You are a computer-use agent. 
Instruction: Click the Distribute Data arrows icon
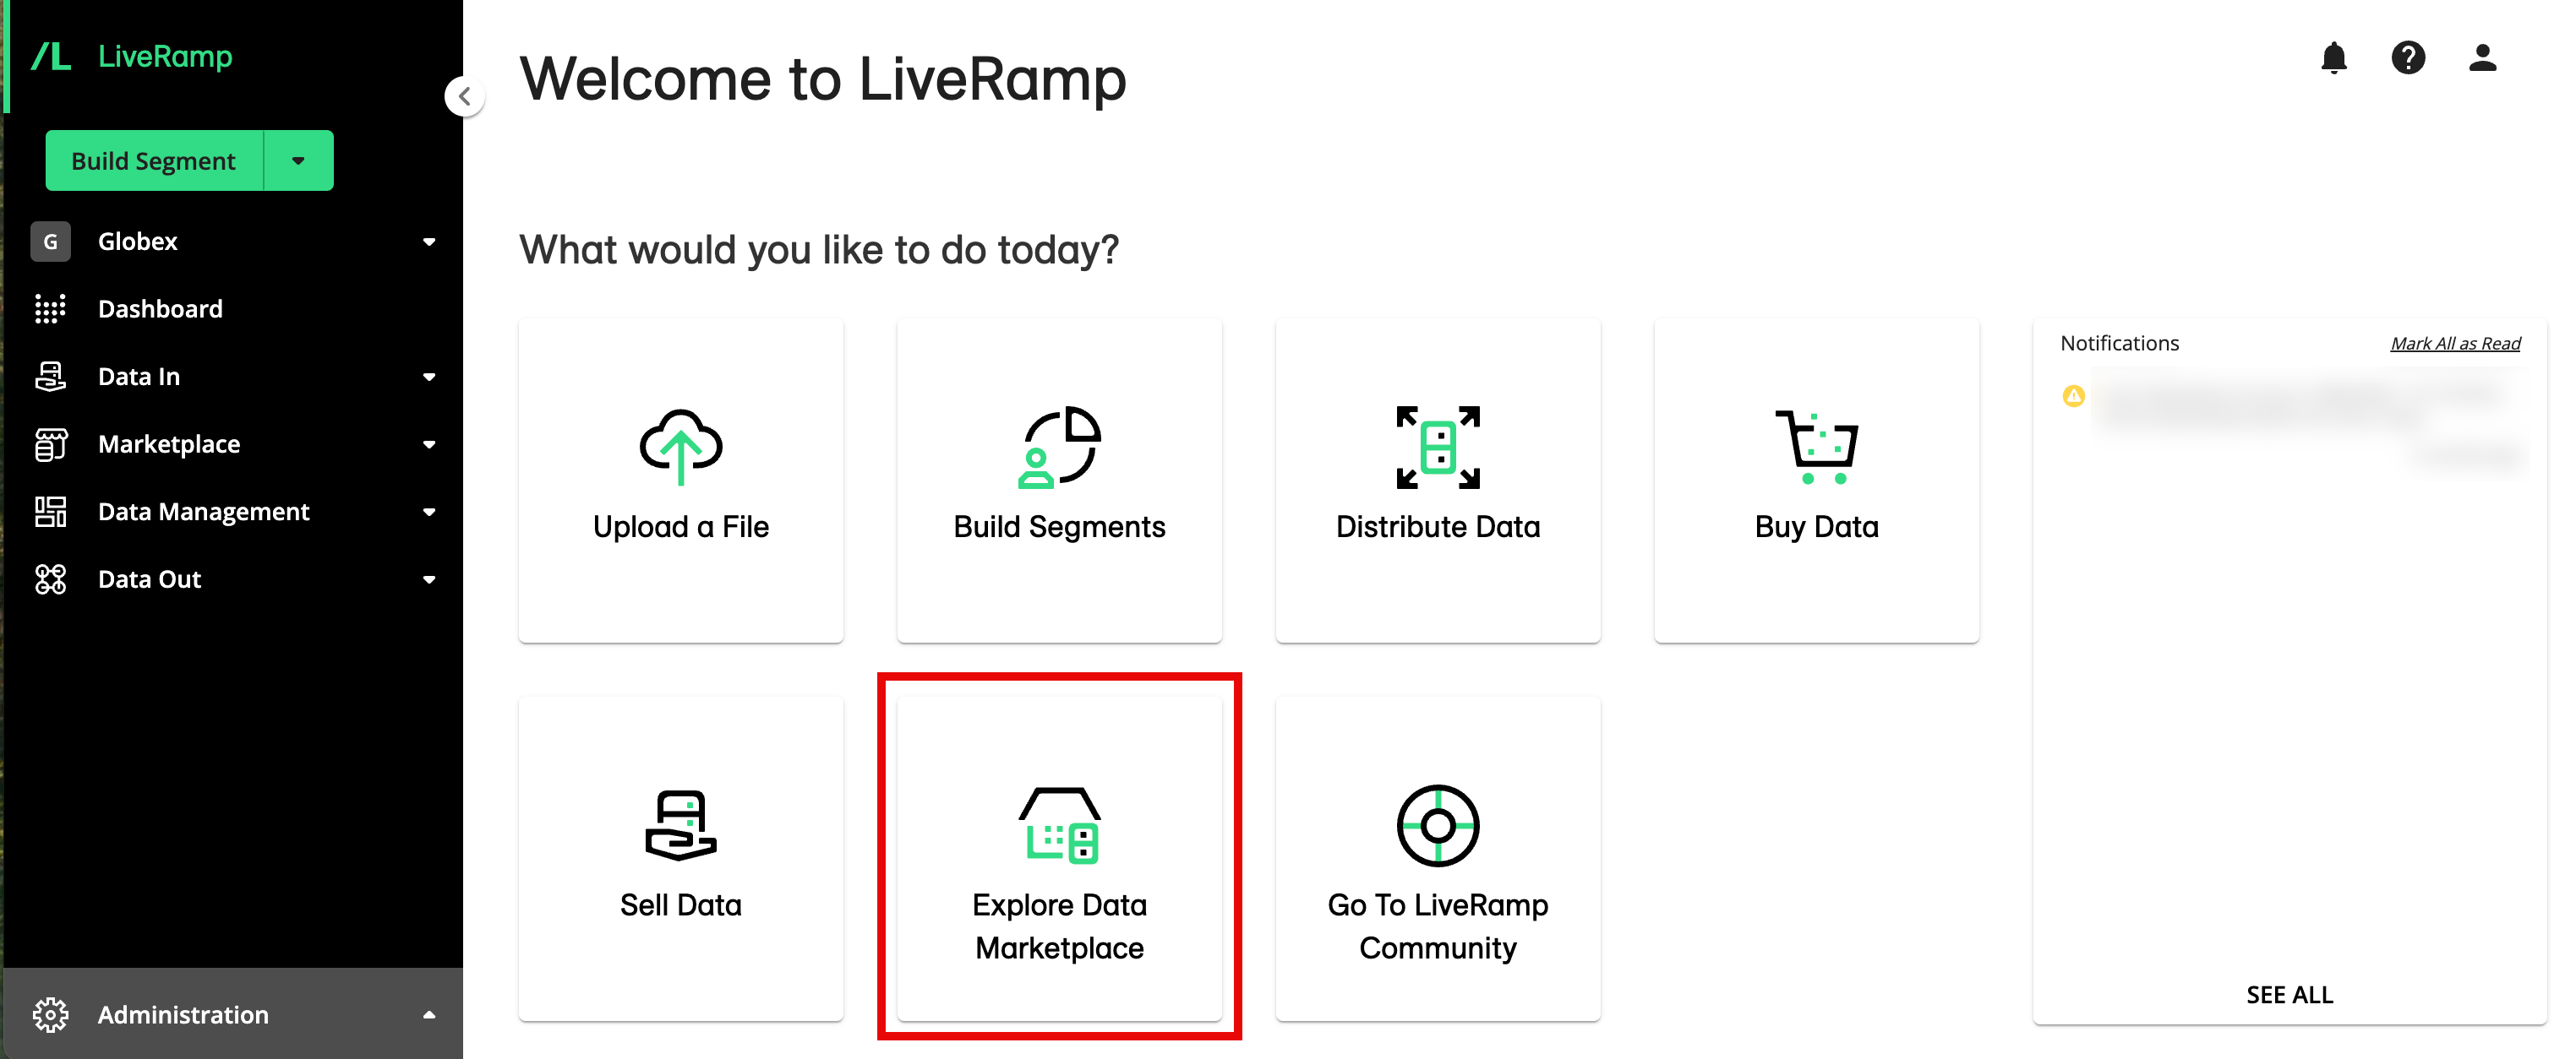coord(1438,447)
